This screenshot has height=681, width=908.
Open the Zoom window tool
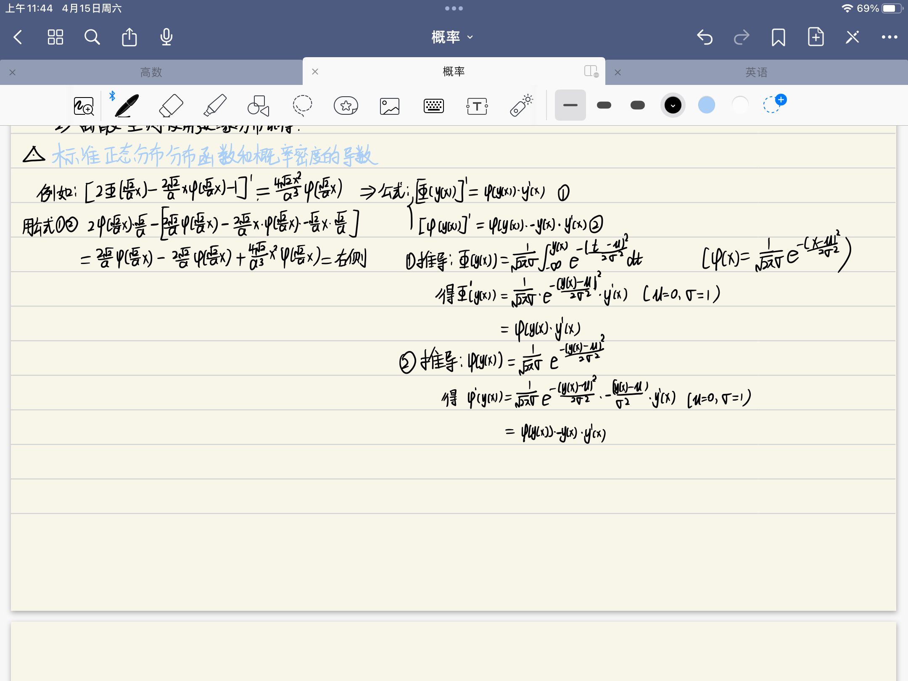[84, 106]
